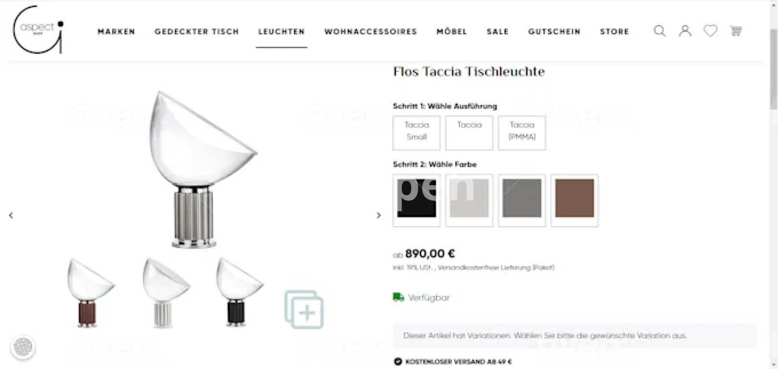
Task: Open the wishlist heart icon
Action: [x=710, y=31]
